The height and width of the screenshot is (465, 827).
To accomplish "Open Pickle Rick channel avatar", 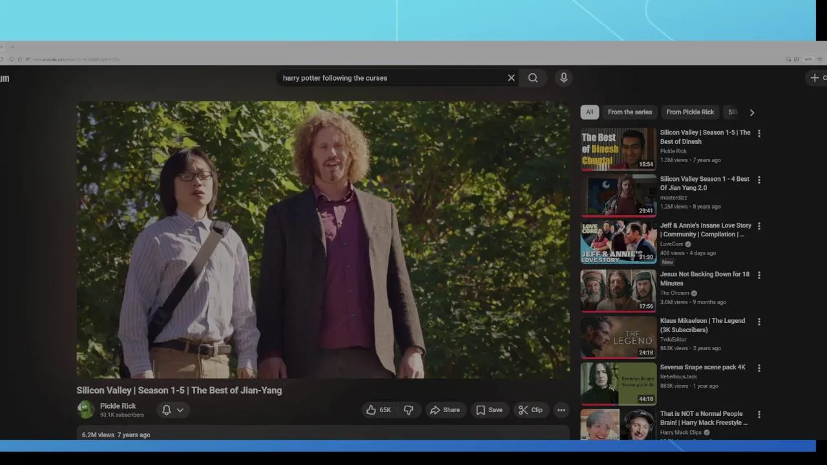I will tap(85, 409).
